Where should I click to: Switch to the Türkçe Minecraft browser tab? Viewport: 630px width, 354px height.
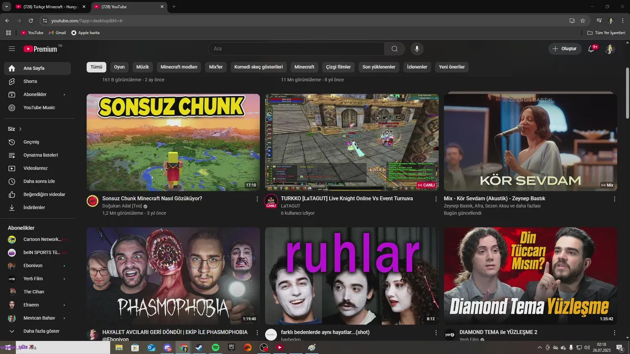pos(50,7)
